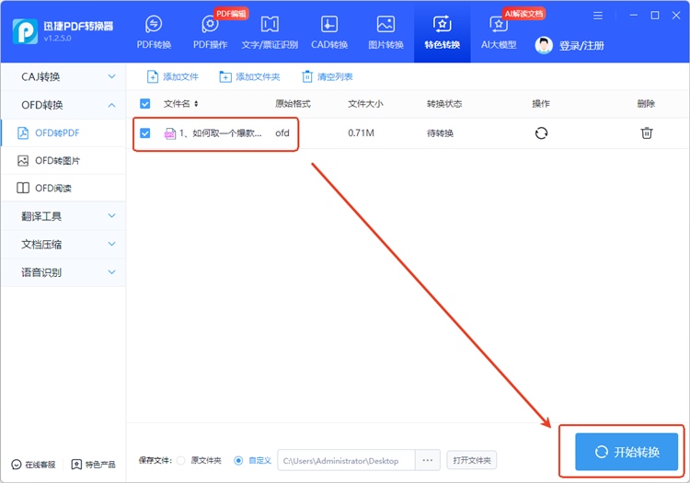Click the 文件大小 column header

[x=365, y=104]
